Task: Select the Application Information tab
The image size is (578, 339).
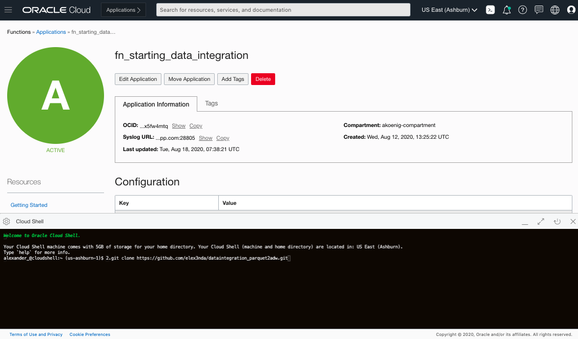Action: coord(156,104)
